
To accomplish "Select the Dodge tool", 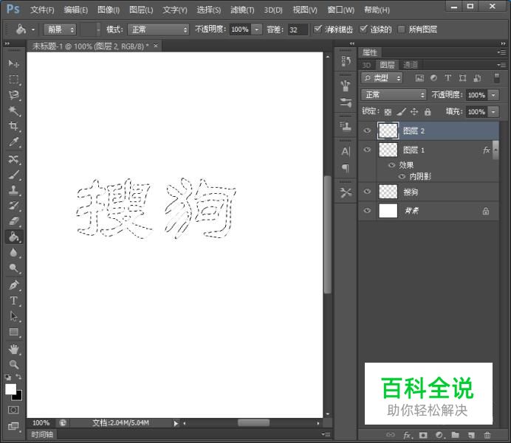I will (13, 268).
